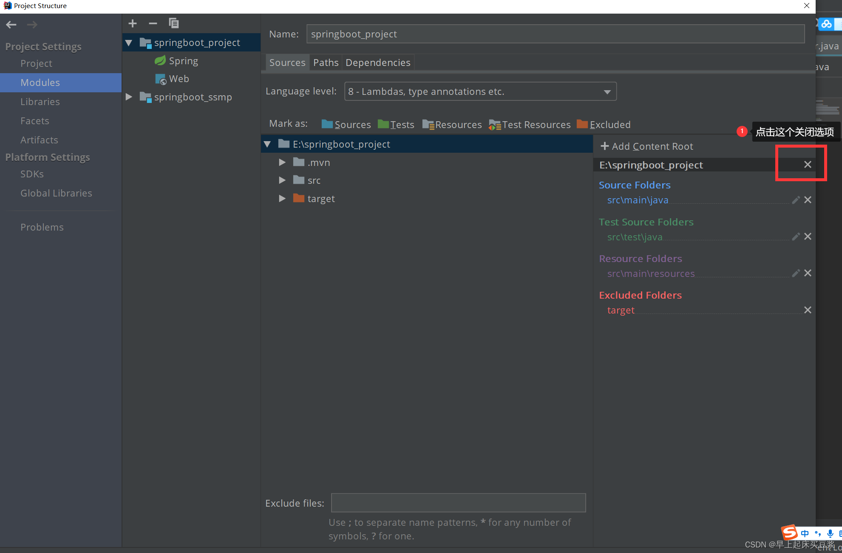
Task: Click the back navigation arrow
Action: pyautogui.click(x=11, y=25)
